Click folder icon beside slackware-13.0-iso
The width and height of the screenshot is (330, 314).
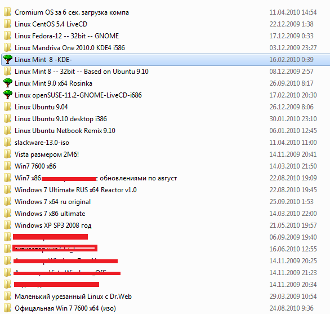[x=7, y=142]
